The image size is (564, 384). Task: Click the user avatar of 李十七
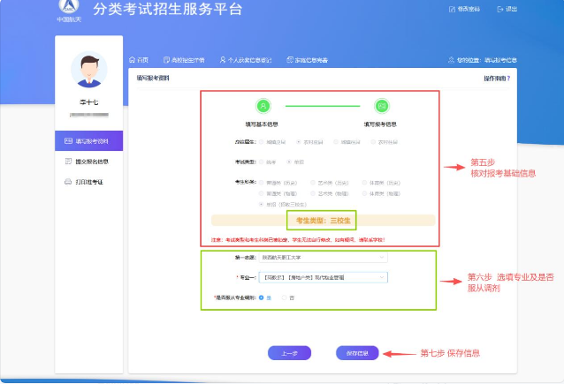88,72
